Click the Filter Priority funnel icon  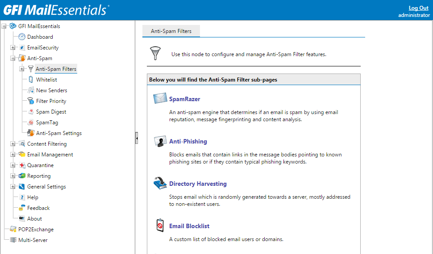tap(31, 101)
